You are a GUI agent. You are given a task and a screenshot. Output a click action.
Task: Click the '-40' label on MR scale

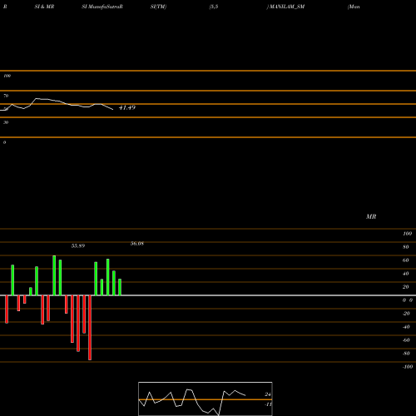(406, 327)
